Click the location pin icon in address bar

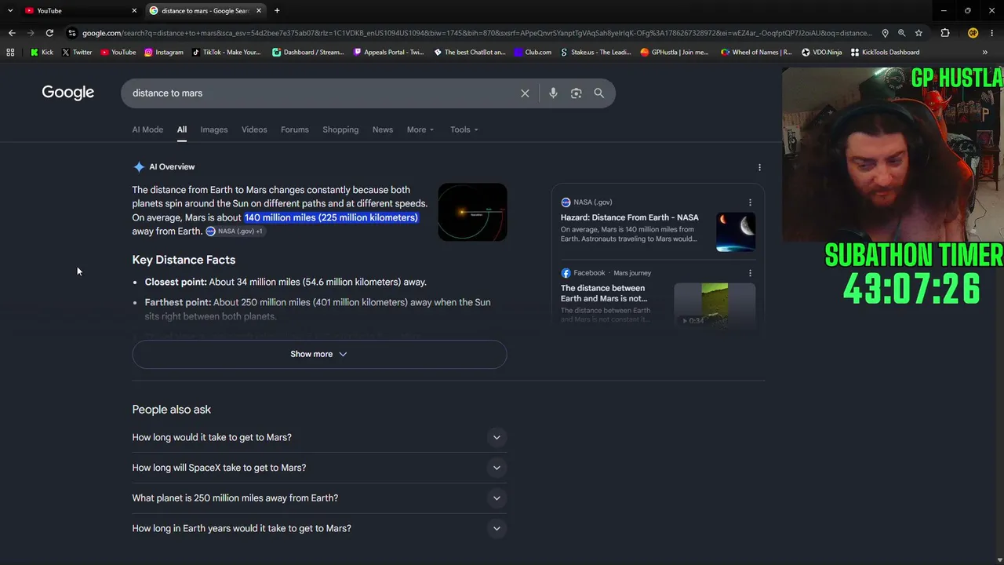click(x=885, y=33)
